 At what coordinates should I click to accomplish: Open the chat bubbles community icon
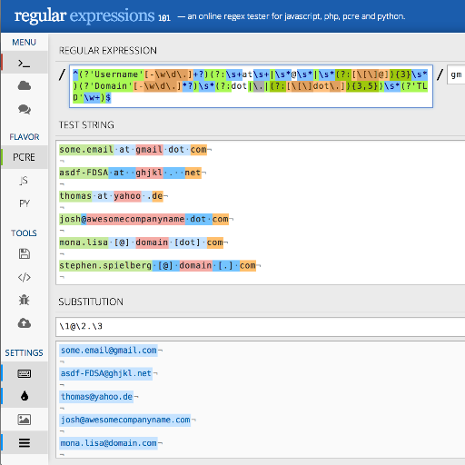point(25,109)
